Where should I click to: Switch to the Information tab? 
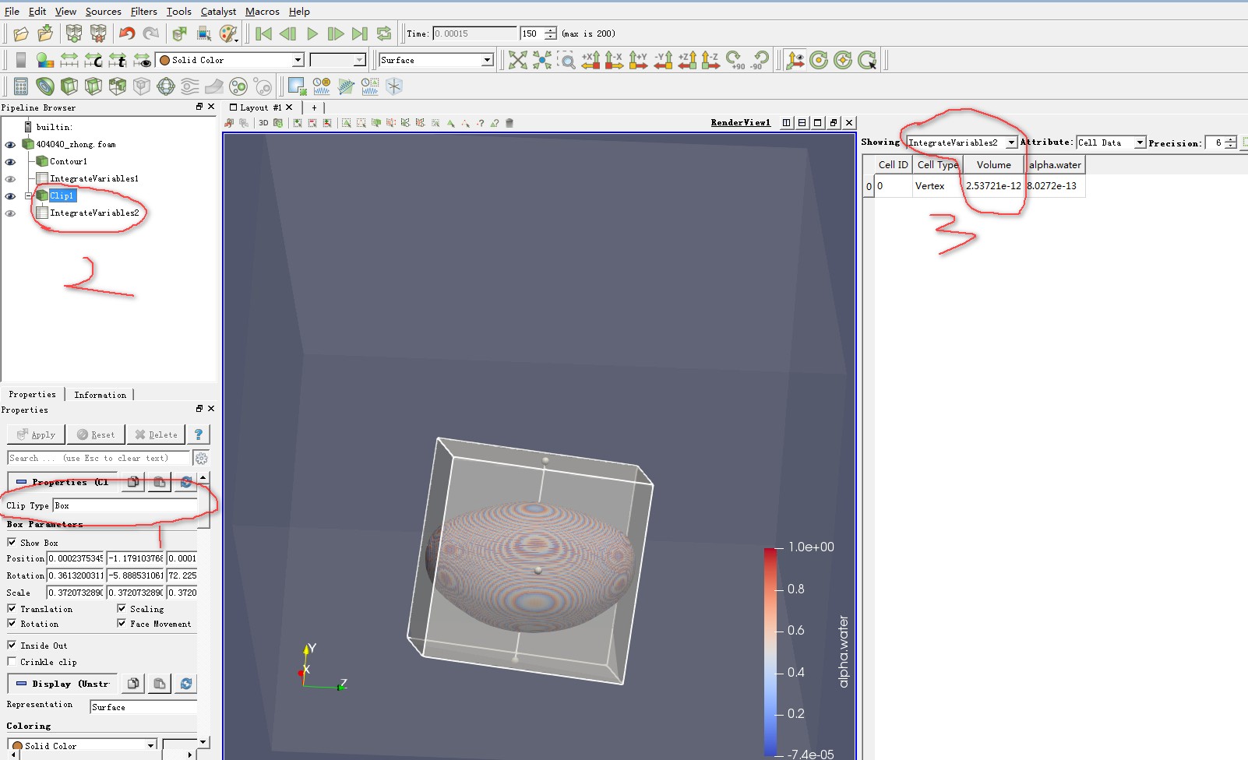pyautogui.click(x=100, y=395)
